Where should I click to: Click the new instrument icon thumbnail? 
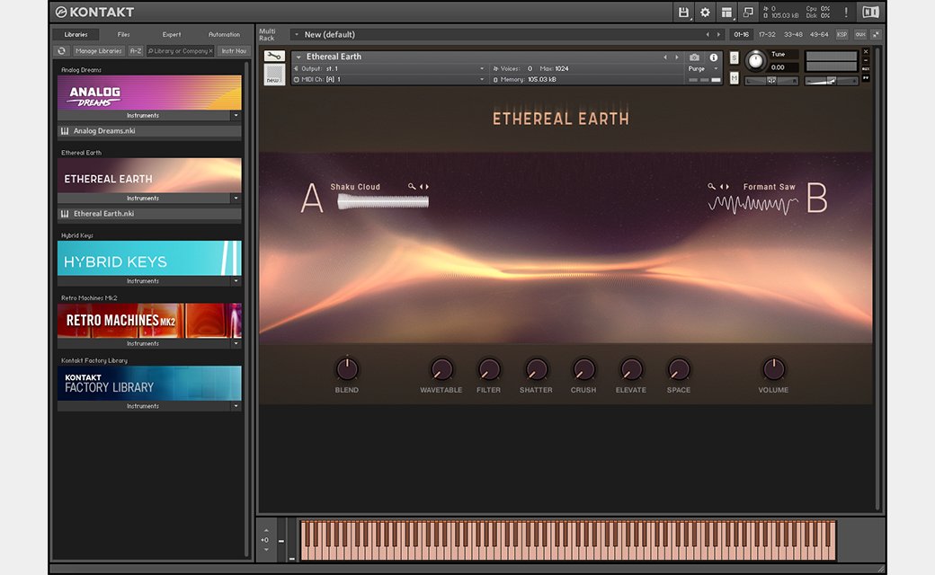coord(273,74)
